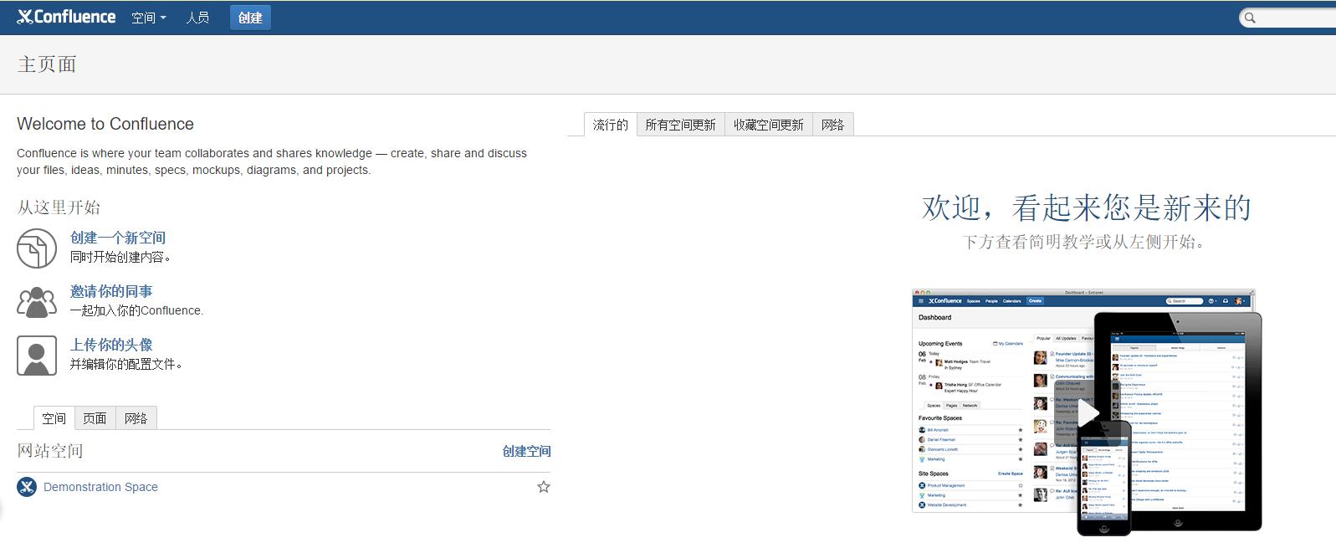The image size is (1336, 558).
Task: Click the 下方查看简明教学或从左侧开始 text
Action: point(1086,242)
